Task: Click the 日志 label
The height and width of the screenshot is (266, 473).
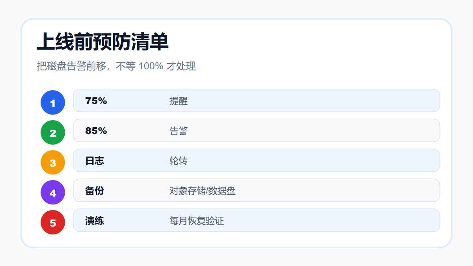Action: tap(95, 161)
